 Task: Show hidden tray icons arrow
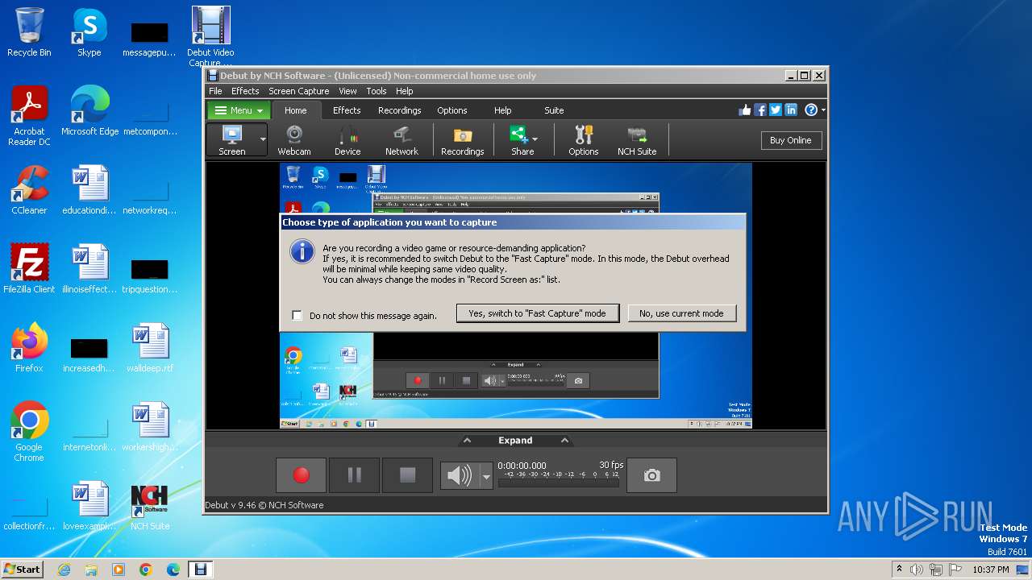[899, 570]
